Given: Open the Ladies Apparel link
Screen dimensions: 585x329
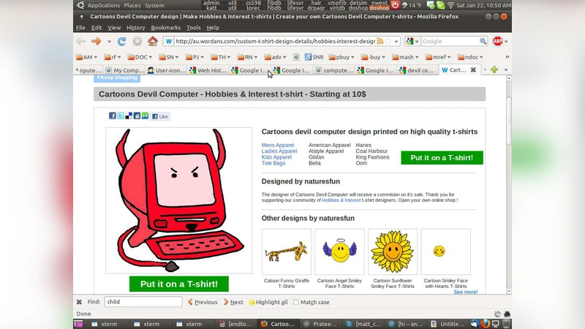Looking at the screenshot, I should 279,151.
